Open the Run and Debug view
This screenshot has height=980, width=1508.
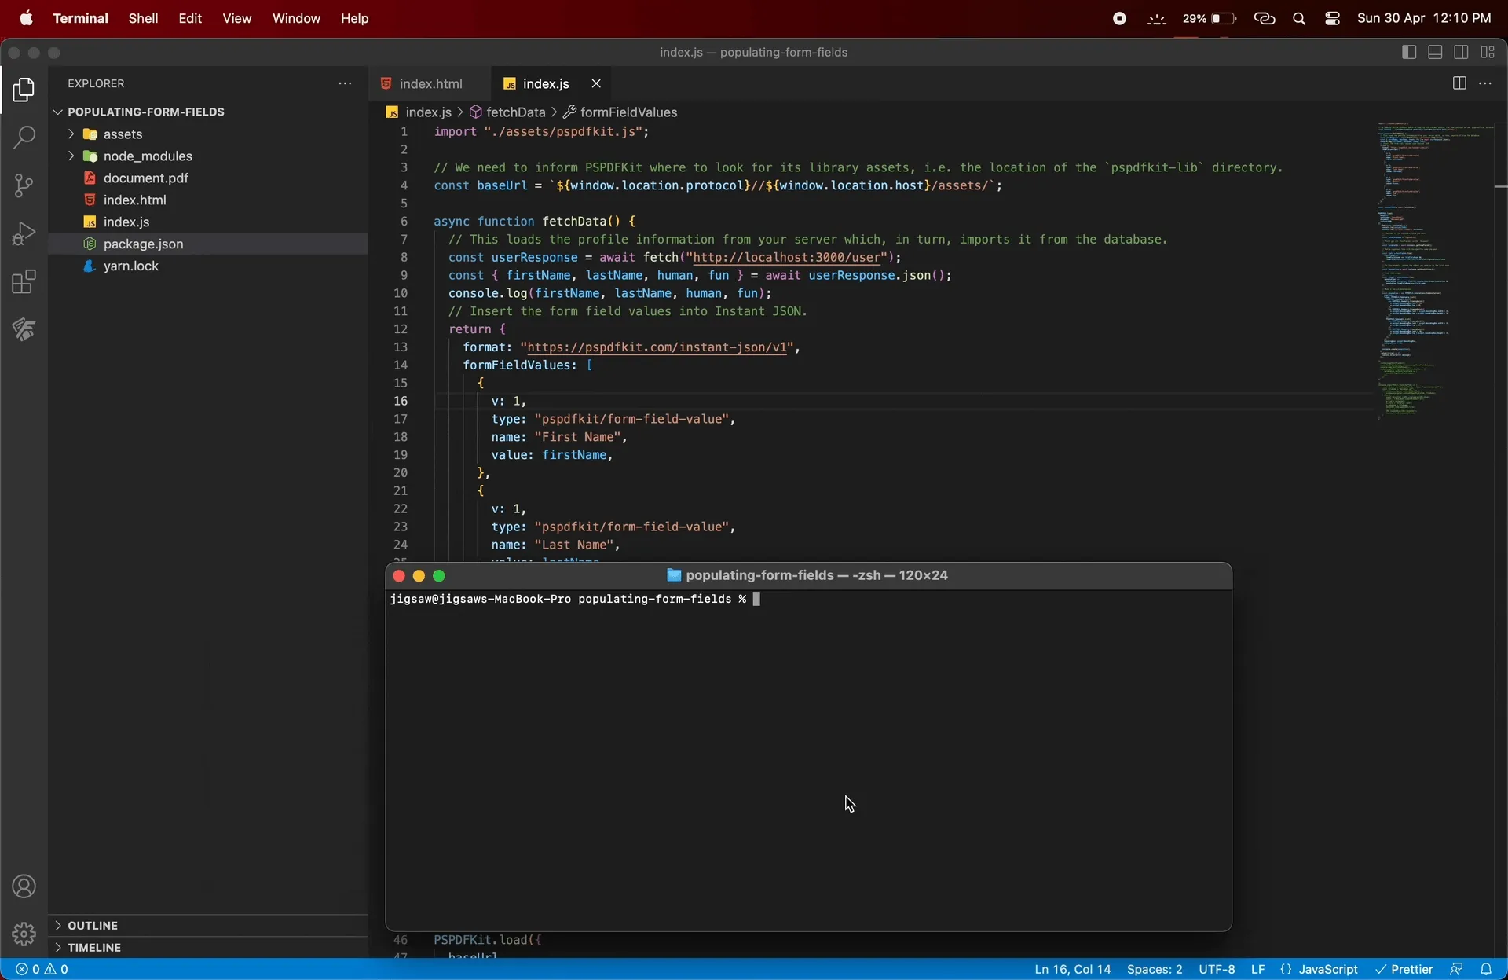pos(24,233)
